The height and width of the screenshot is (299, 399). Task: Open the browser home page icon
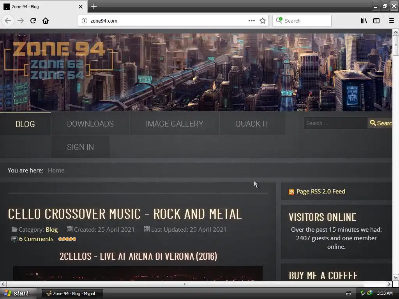46,21
